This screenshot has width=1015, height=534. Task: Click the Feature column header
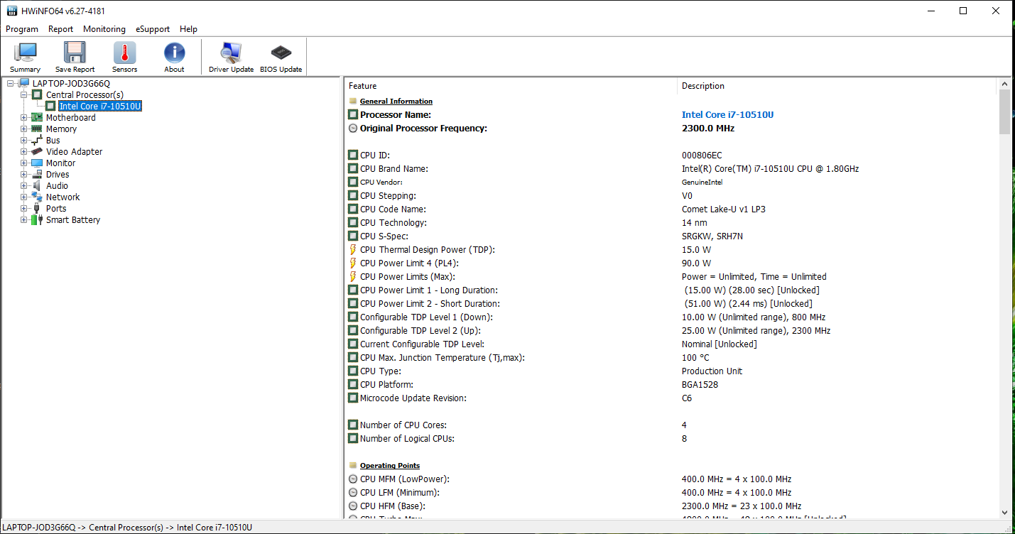pyautogui.click(x=363, y=86)
